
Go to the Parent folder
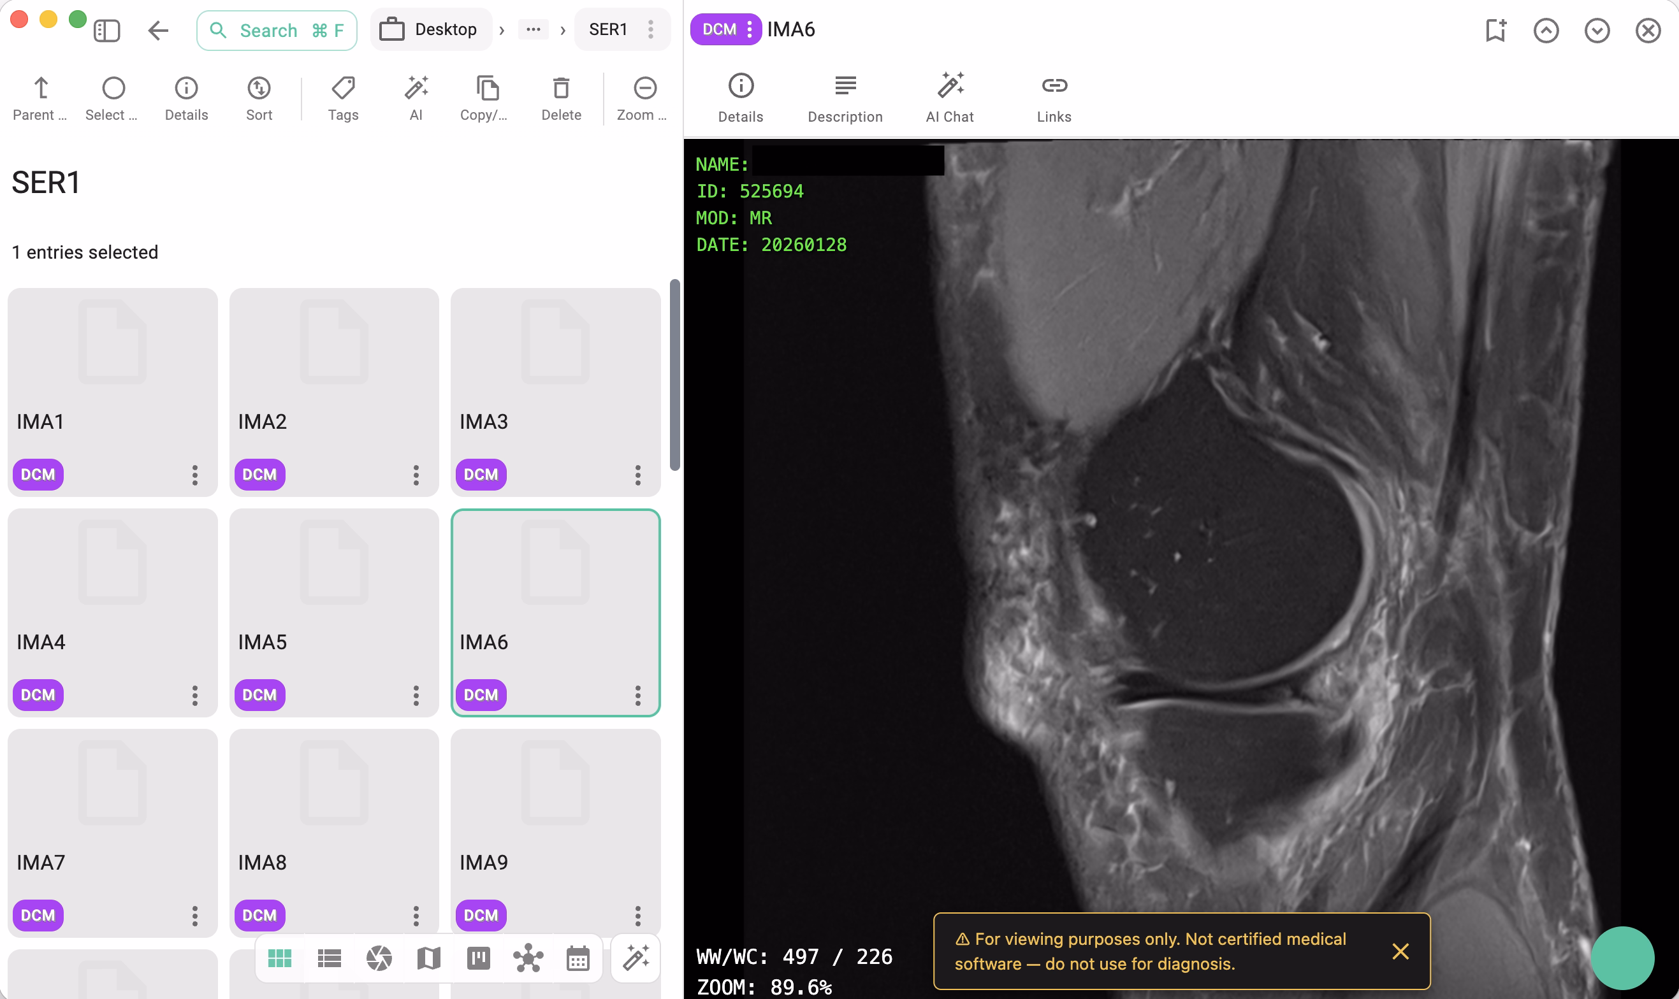tap(40, 98)
